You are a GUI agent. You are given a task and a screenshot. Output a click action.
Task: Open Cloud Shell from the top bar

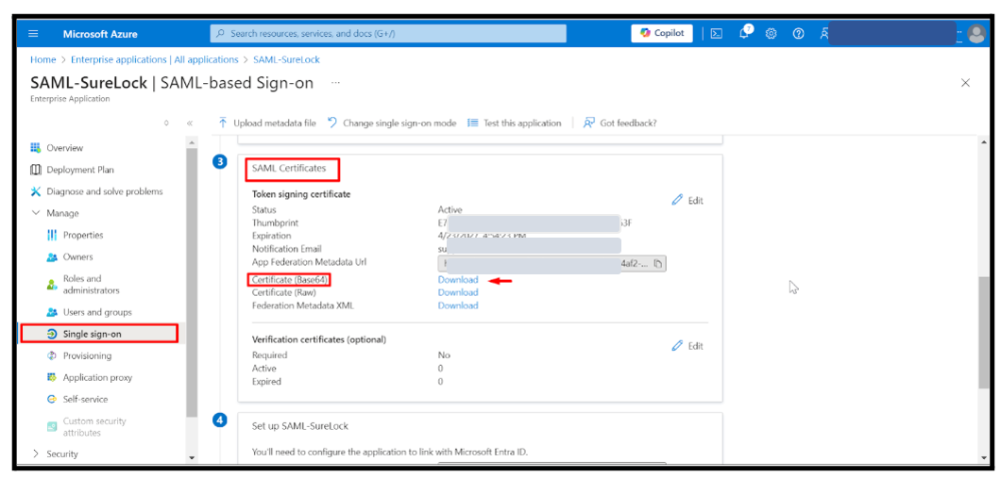[x=716, y=34]
